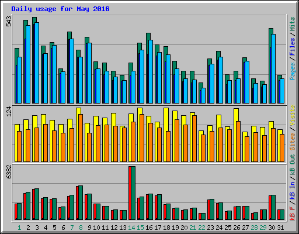This screenshot has height=234, width=299.
Task: Click the green 'Hits' legend label
Action: pos(292,24)
